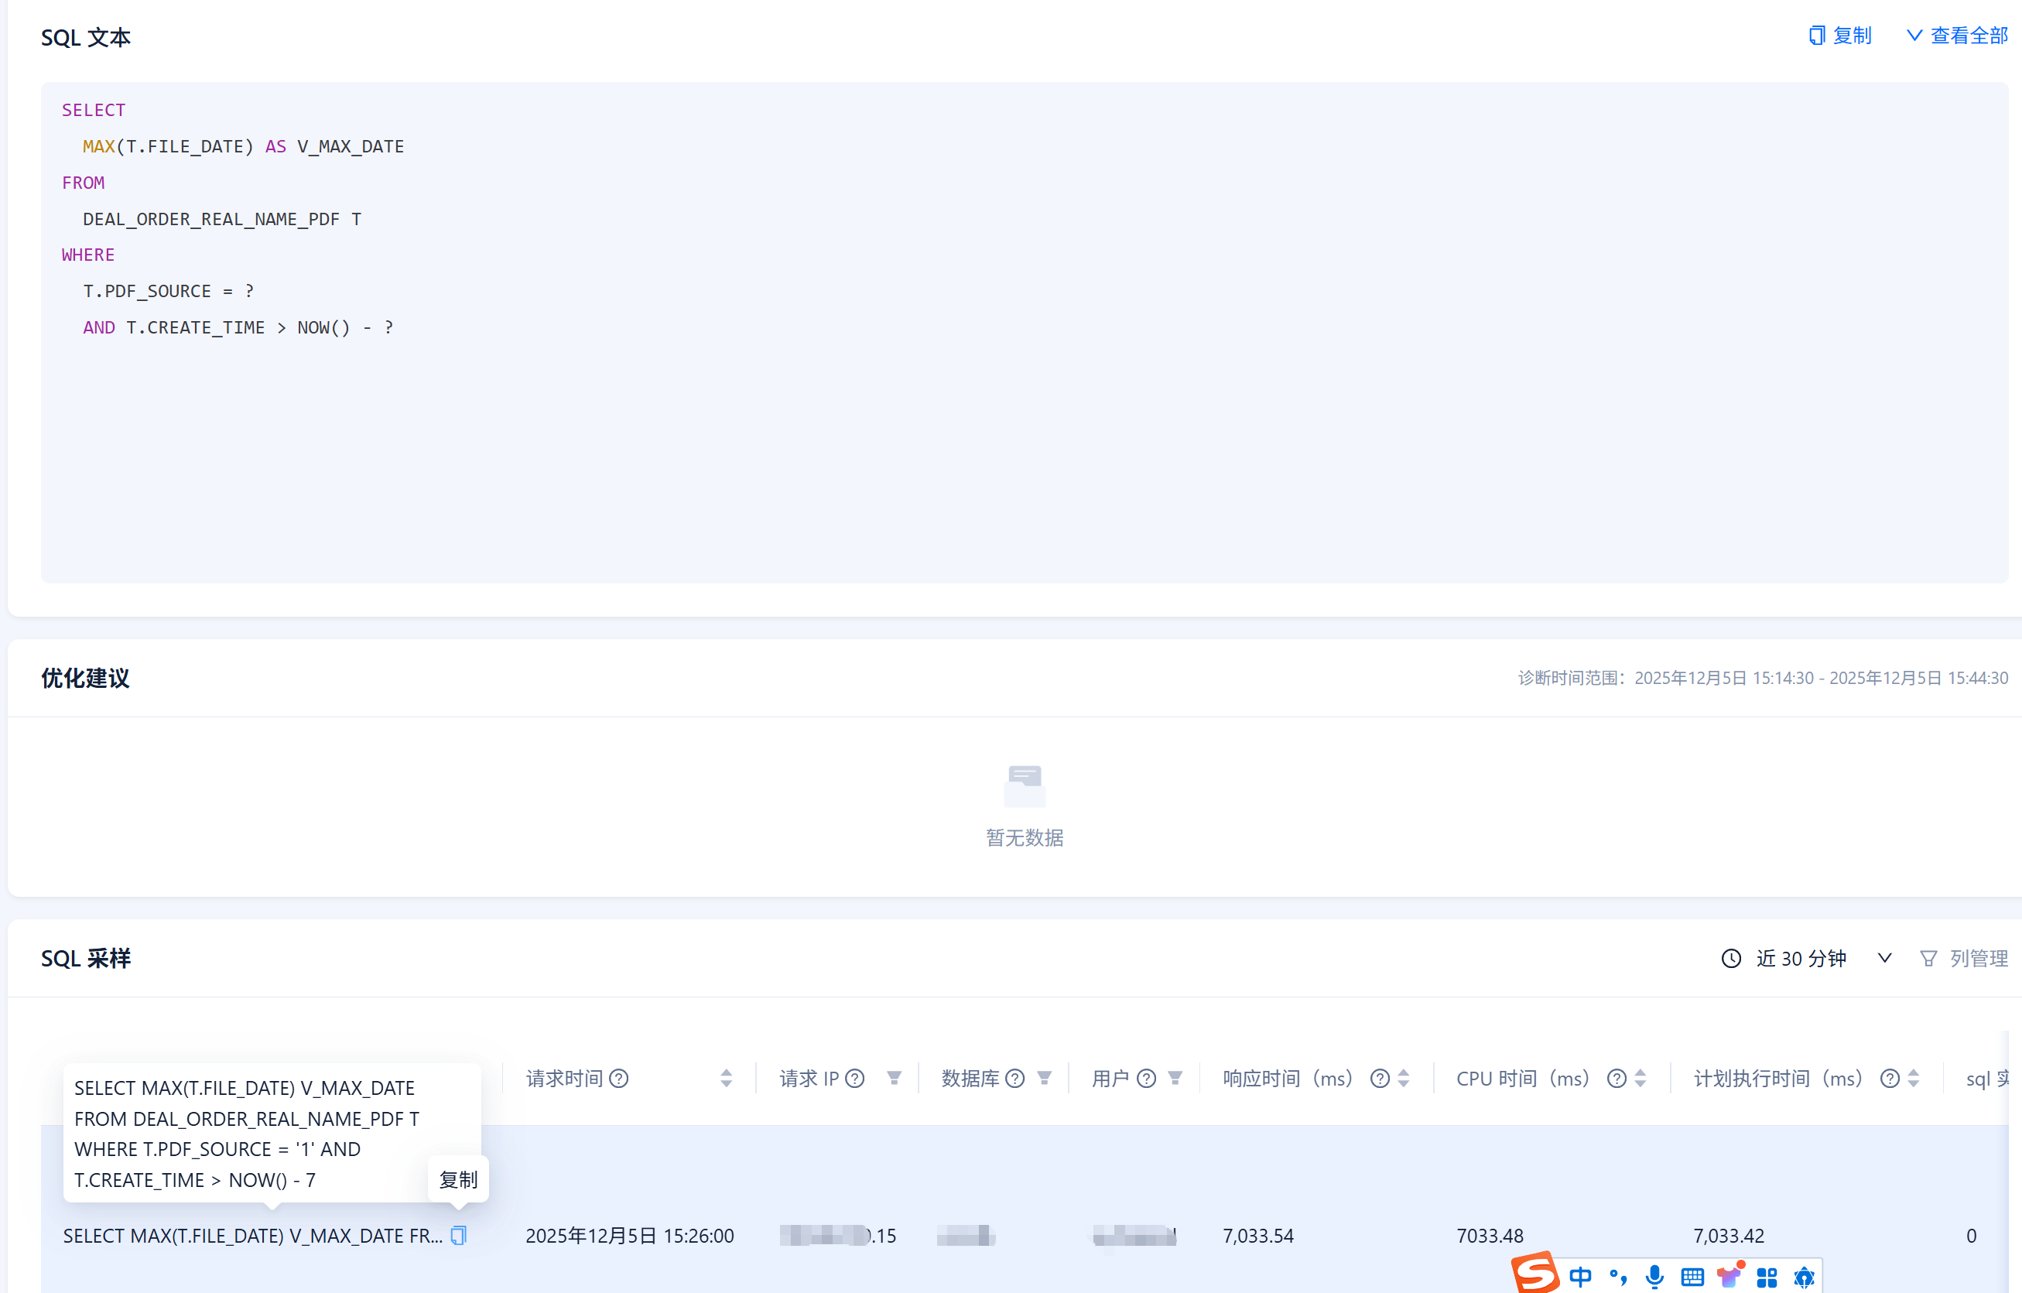Click help icon next to 请求时间
Viewport: 2022px width, 1293px height.
click(619, 1078)
